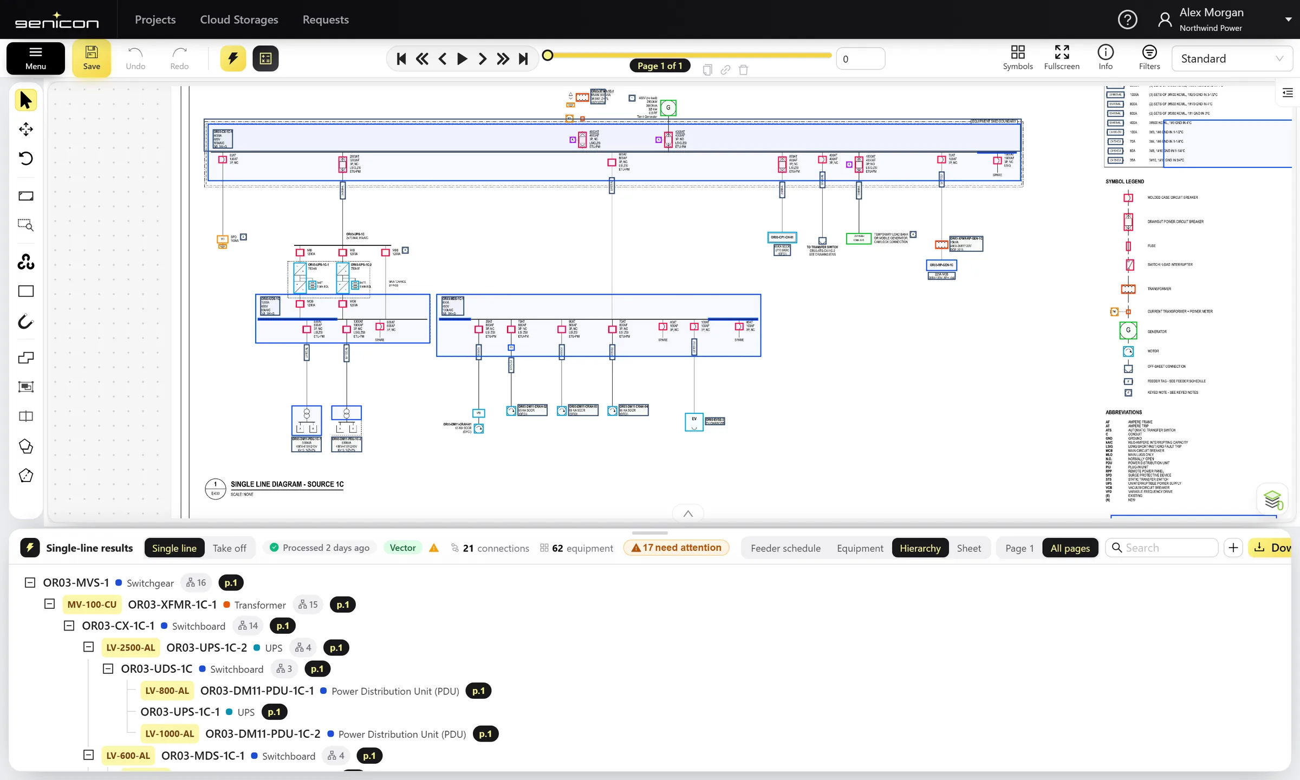Viewport: 1300px width, 780px height.
Task: Click the page slider handle
Action: 548,55
